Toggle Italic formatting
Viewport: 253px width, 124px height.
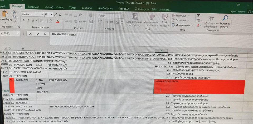[28, 21]
